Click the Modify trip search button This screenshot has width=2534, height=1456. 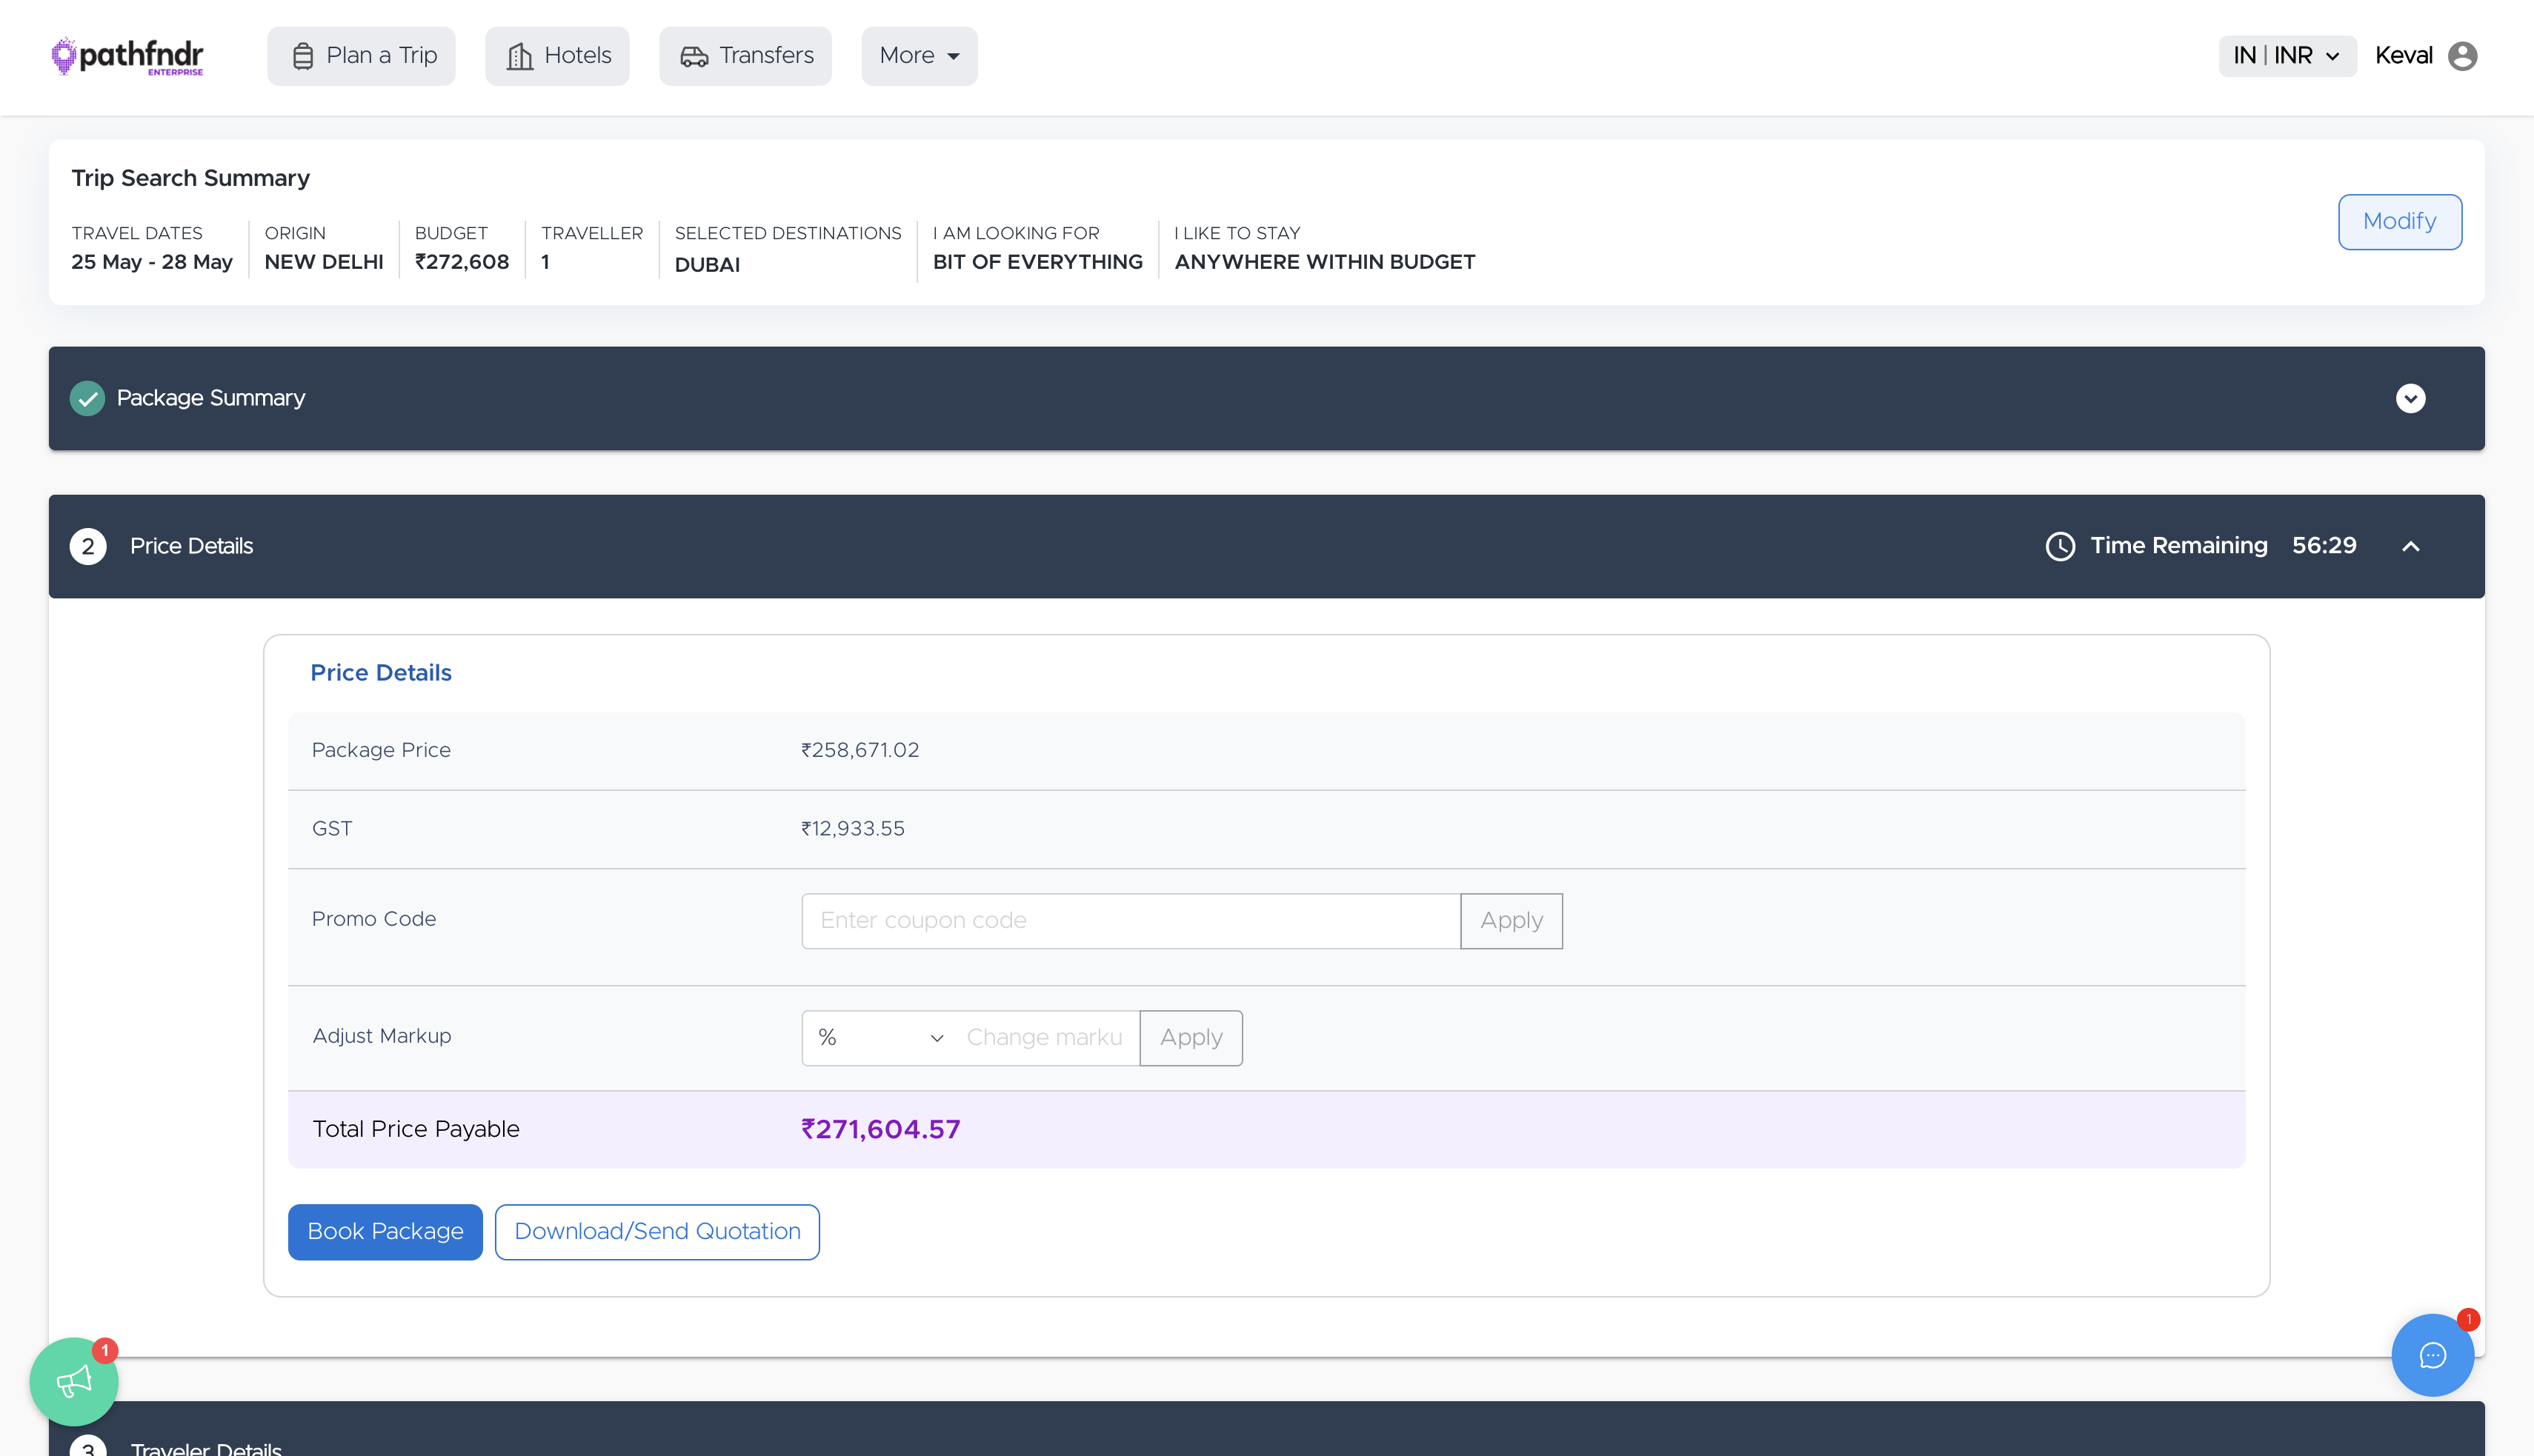tap(2400, 221)
